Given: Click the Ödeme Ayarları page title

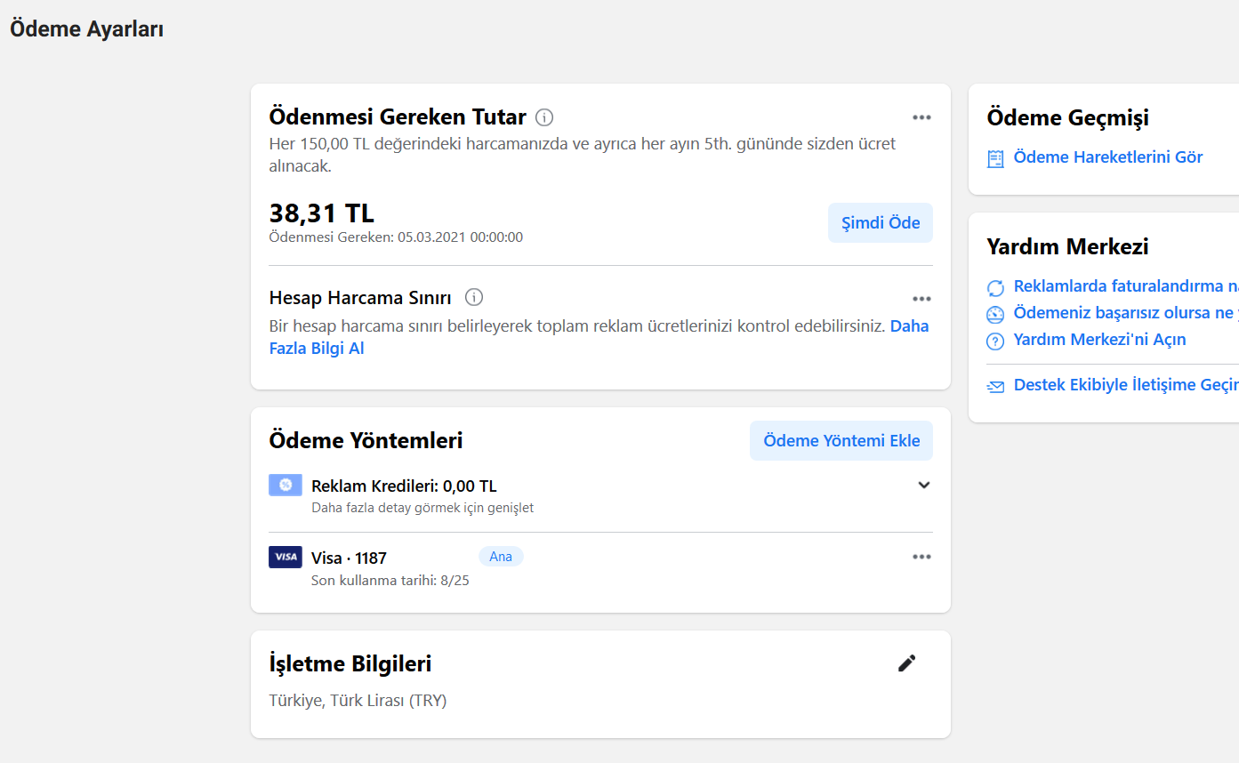Looking at the screenshot, I should (x=86, y=29).
